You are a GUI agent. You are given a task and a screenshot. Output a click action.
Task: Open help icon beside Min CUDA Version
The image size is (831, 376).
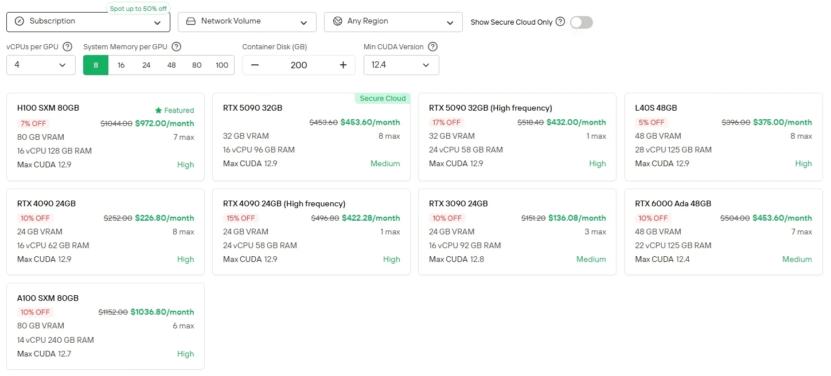[x=433, y=47]
